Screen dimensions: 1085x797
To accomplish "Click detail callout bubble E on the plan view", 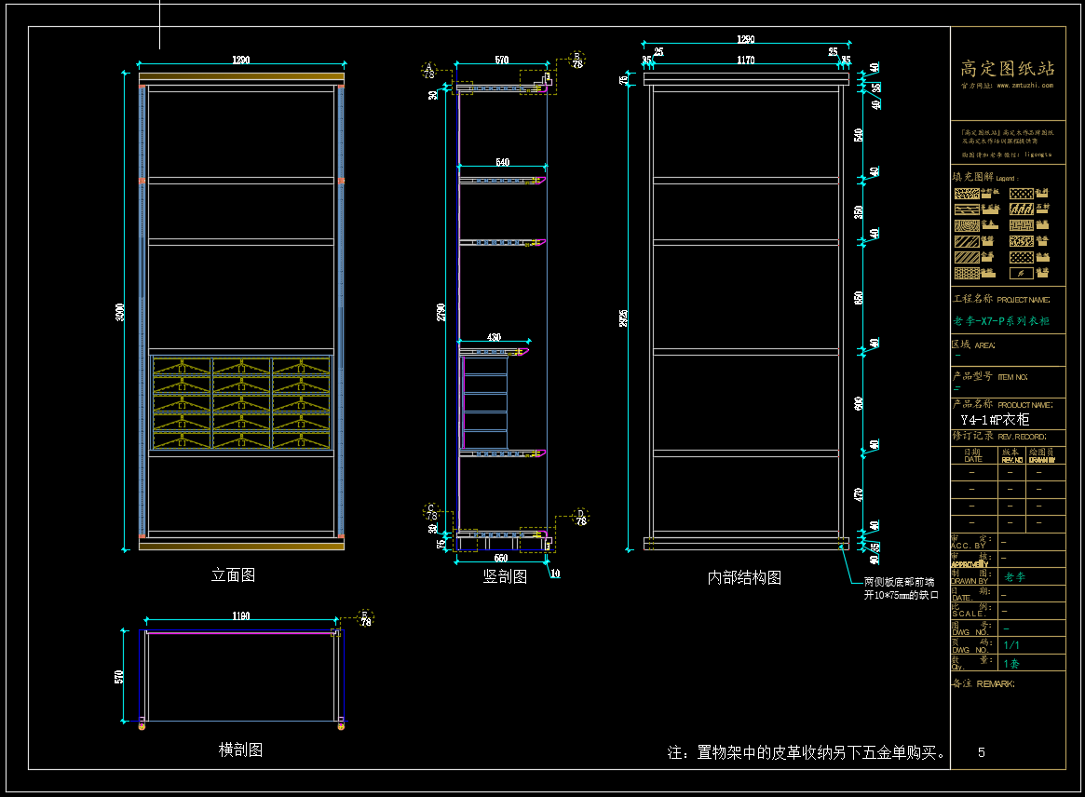I will click(365, 618).
